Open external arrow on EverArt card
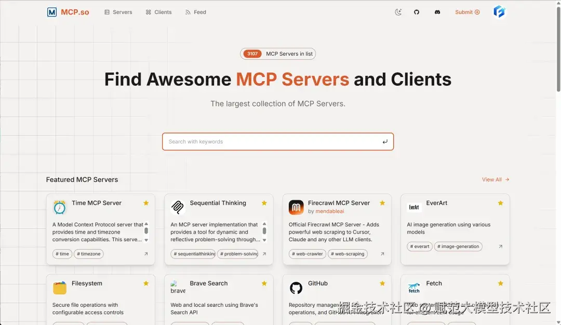This screenshot has height=325, width=561. (501, 246)
